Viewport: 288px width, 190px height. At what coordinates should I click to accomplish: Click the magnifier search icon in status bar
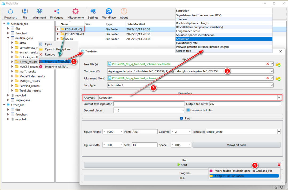(x=282, y=187)
